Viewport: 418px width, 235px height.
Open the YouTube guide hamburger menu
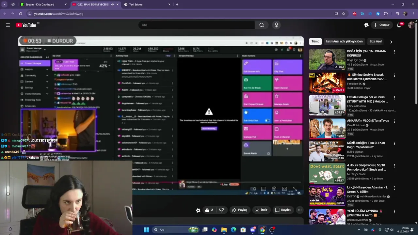8,25
